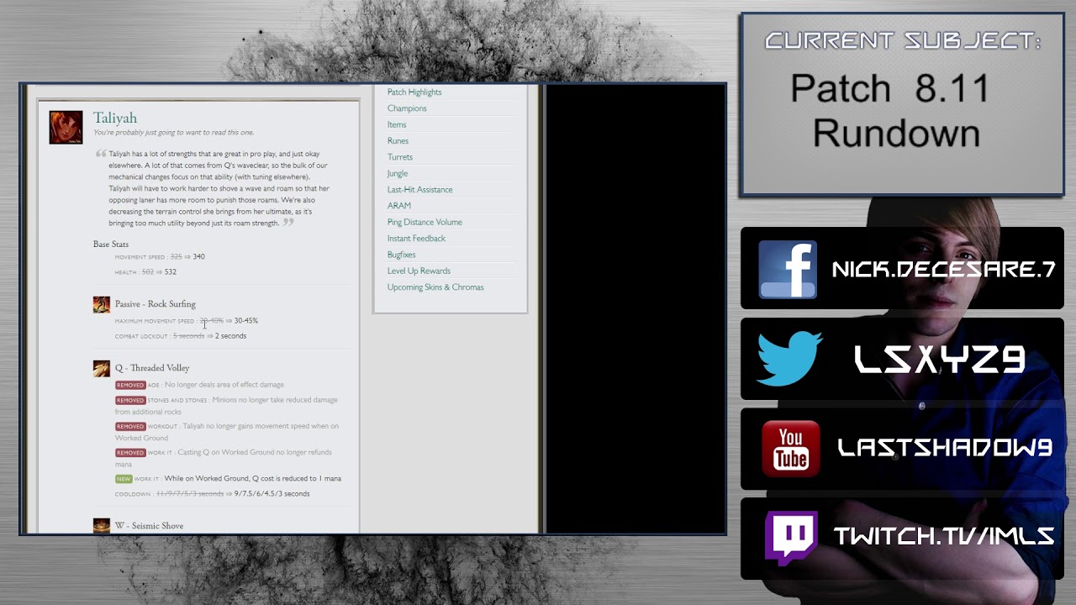The height and width of the screenshot is (605, 1076).
Task: Open the Items section link
Action: 397,124
